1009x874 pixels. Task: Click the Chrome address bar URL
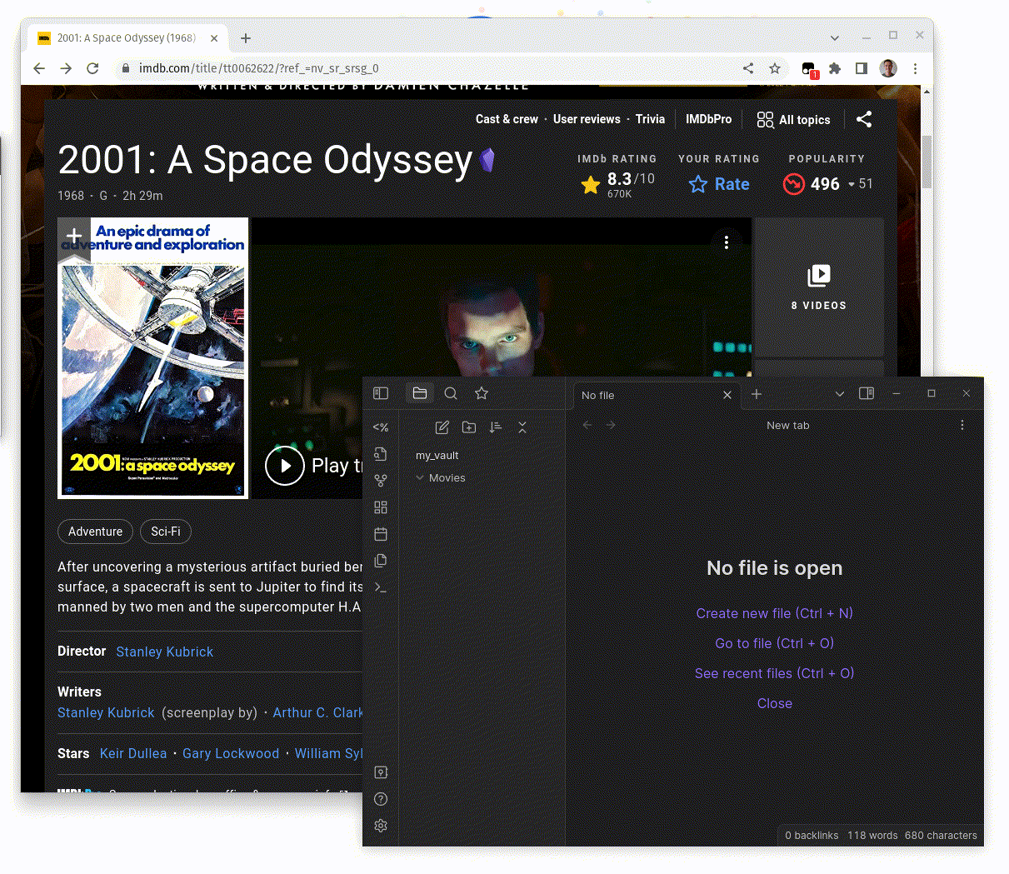(258, 68)
